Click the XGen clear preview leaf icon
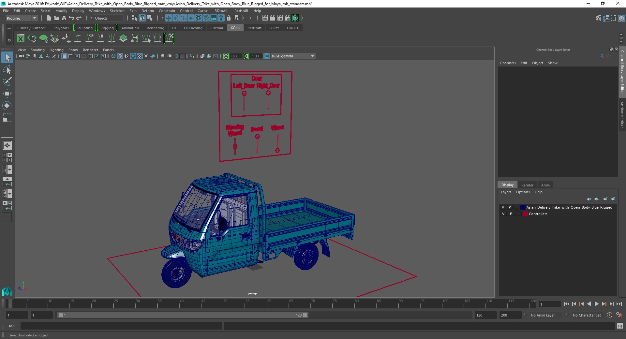This screenshot has width=626, height=339. (43, 38)
